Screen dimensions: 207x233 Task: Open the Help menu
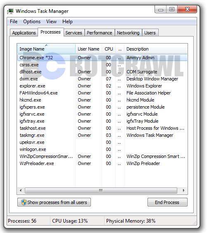67,22
